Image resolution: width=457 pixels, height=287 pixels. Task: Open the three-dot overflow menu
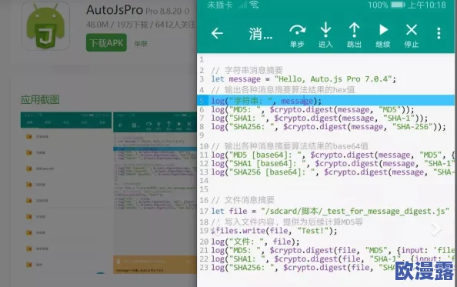click(439, 34)
